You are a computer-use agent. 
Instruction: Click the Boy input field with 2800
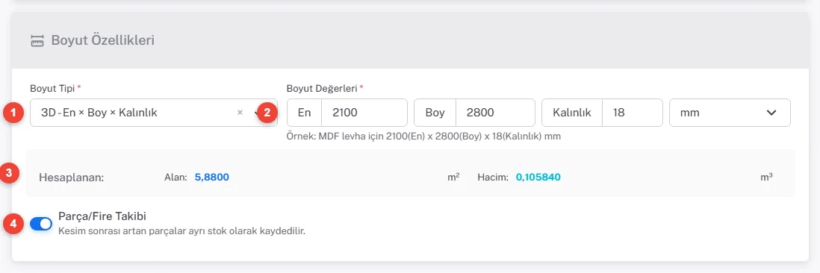(495, 112)
